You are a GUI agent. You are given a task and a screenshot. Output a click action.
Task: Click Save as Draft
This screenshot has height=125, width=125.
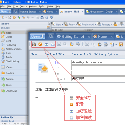click(81, 54)
